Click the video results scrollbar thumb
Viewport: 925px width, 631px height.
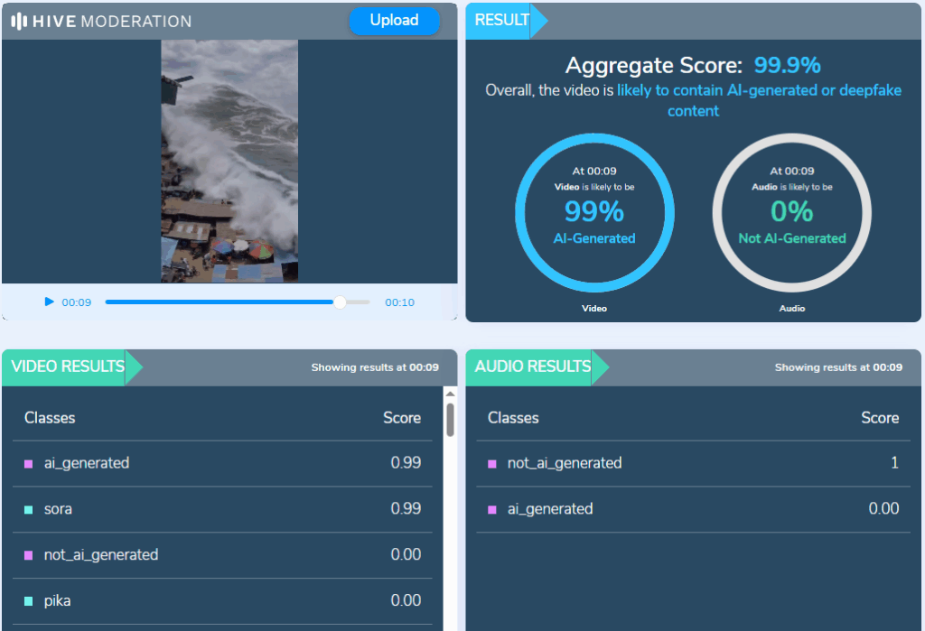tap(450, 419)
